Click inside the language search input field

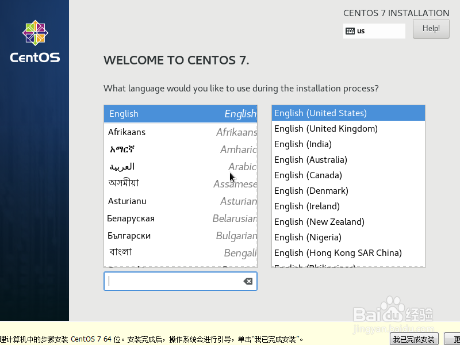[172, 281]
